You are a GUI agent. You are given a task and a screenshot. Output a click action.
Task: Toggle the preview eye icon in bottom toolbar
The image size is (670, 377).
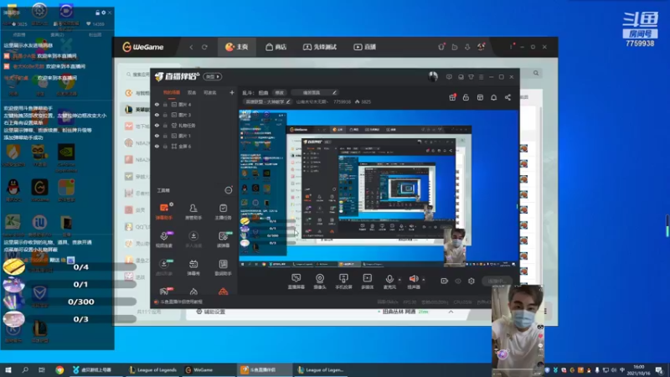point(457,281)
